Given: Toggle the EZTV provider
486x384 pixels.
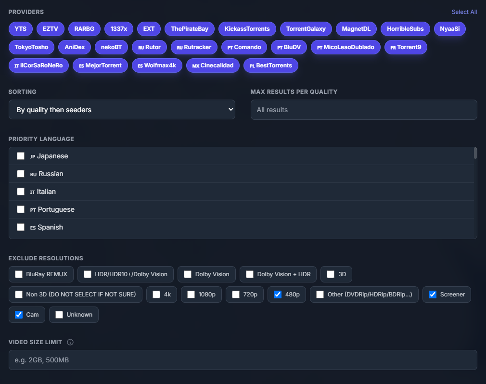Looking at the screenshot, I should pyautogui.click(x=50, y=29).
